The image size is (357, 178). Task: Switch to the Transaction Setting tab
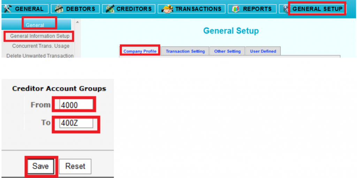click(185, 51)
